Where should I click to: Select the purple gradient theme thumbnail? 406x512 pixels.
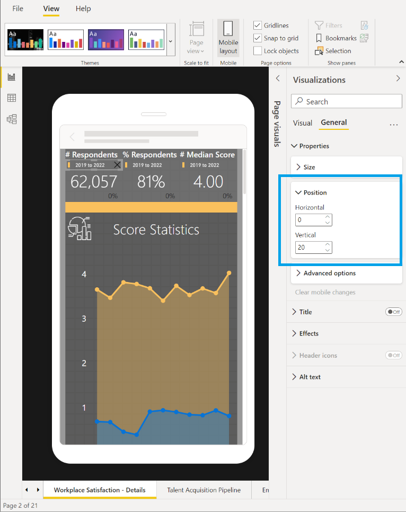click(106, 40)
